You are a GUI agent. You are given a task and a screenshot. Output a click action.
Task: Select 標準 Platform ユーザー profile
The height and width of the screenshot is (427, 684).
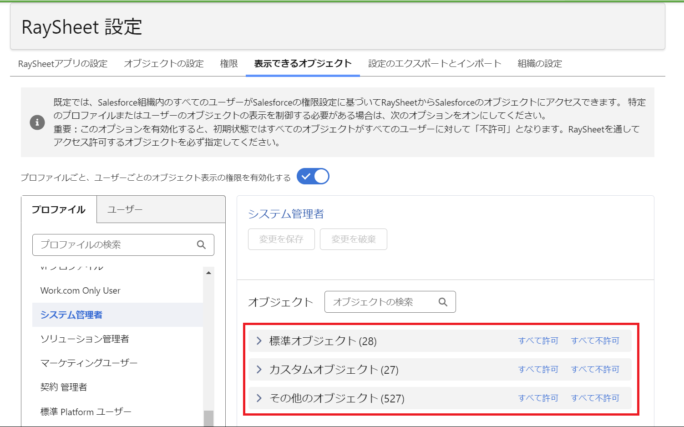click(117, 412)
